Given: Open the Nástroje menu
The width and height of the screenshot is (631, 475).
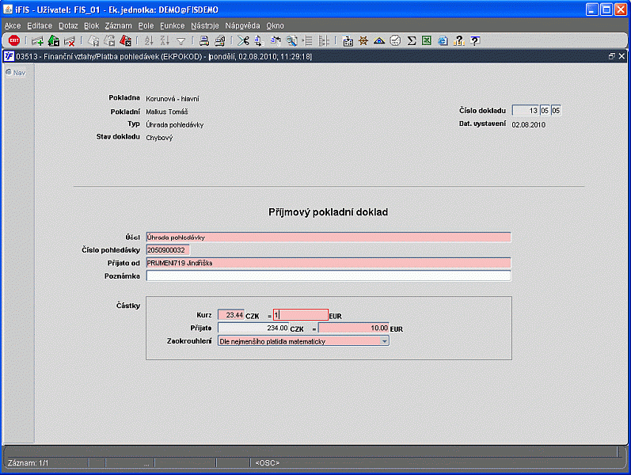Looking at the screenshot, I should coord(205,26).
